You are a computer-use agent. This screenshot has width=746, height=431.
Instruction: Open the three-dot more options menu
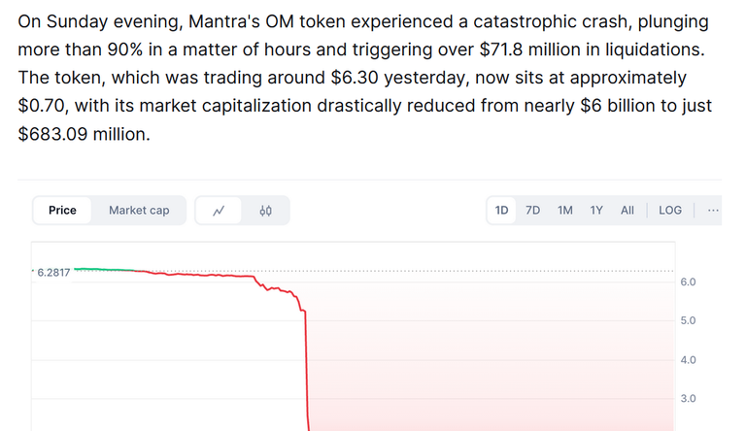(713, 211)
